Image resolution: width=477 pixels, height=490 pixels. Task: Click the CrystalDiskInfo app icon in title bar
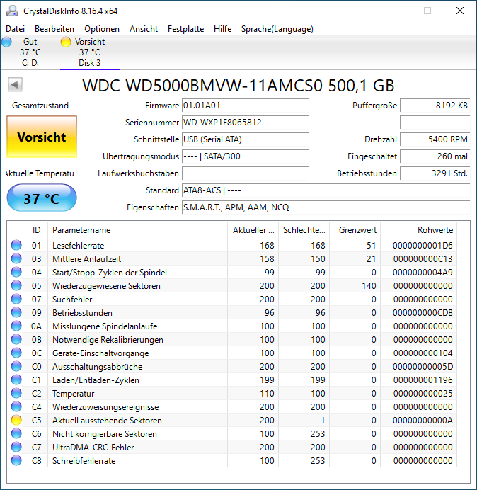coord(12,11)
